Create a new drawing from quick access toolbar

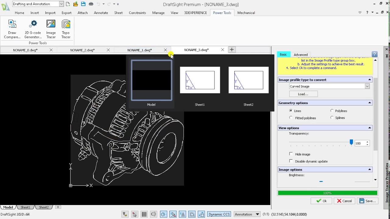tap(68, 4)
